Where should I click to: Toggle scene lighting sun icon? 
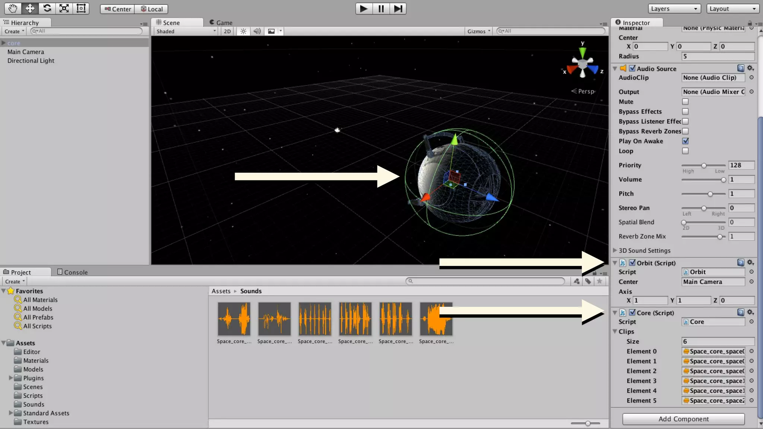pyautogui.click(x=243, y=31)
